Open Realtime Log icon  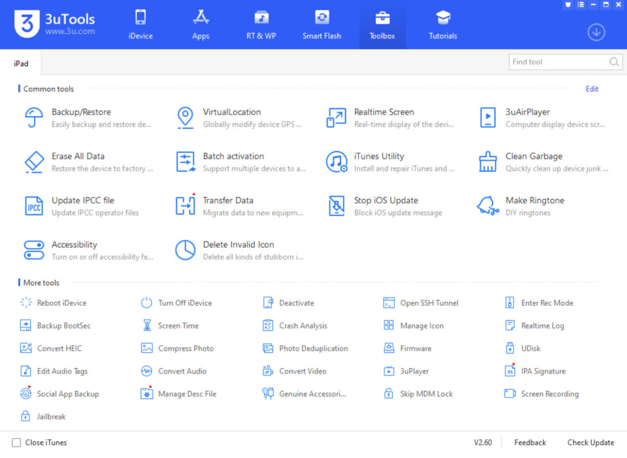[510, 325]
